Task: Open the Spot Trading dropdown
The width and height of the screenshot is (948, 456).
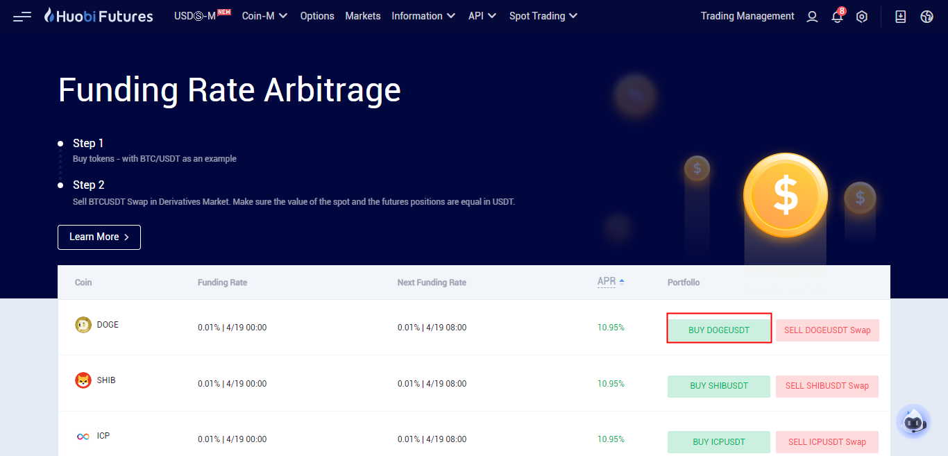Action: pos(543,16)
